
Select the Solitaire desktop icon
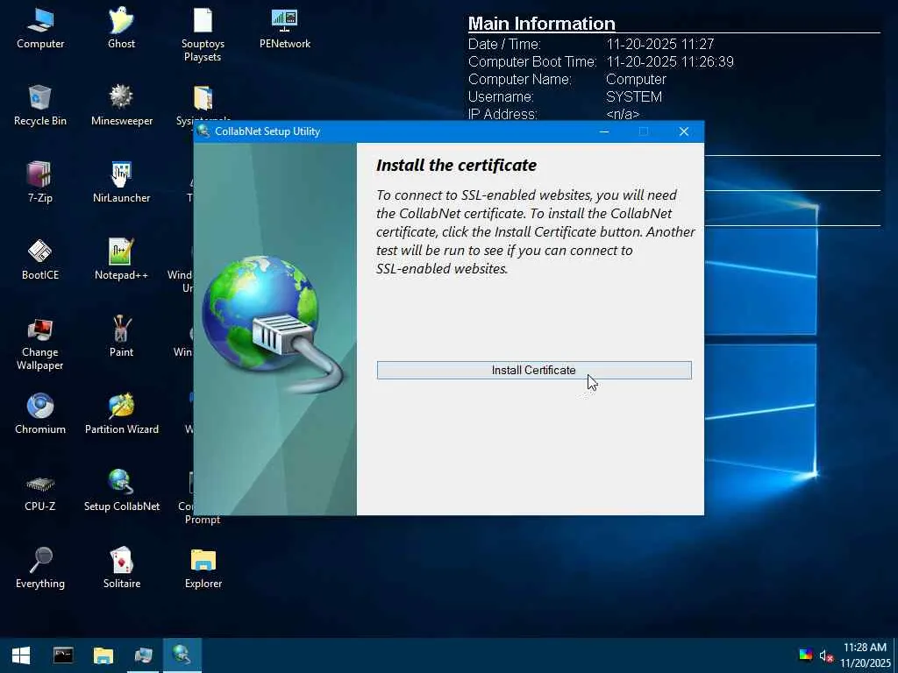click(x=121, y=568)
